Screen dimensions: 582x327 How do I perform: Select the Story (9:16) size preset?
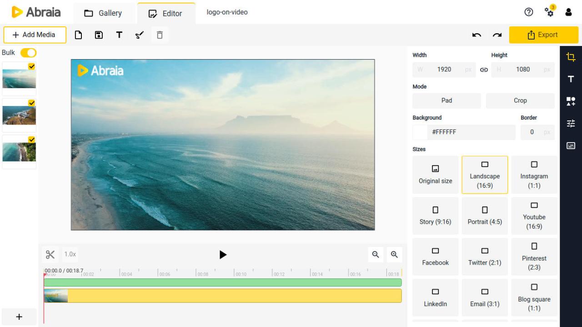pos(435,215)
